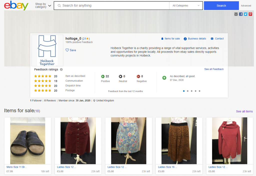Click the eBay logo
The image size is (256, 176).
tap(16, 5)
